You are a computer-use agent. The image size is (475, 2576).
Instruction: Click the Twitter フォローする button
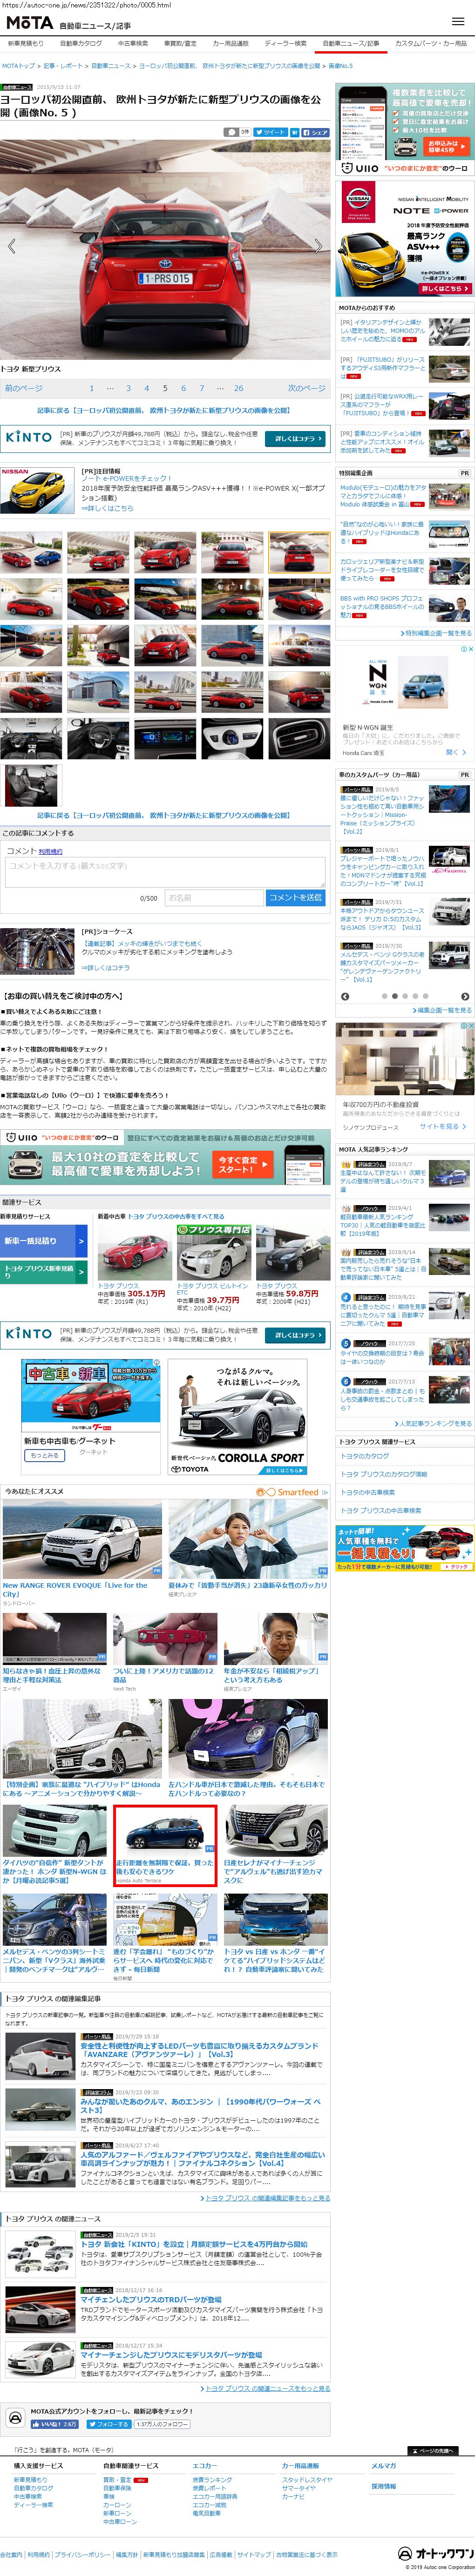pyautogui.click(x=108, y=2424)
